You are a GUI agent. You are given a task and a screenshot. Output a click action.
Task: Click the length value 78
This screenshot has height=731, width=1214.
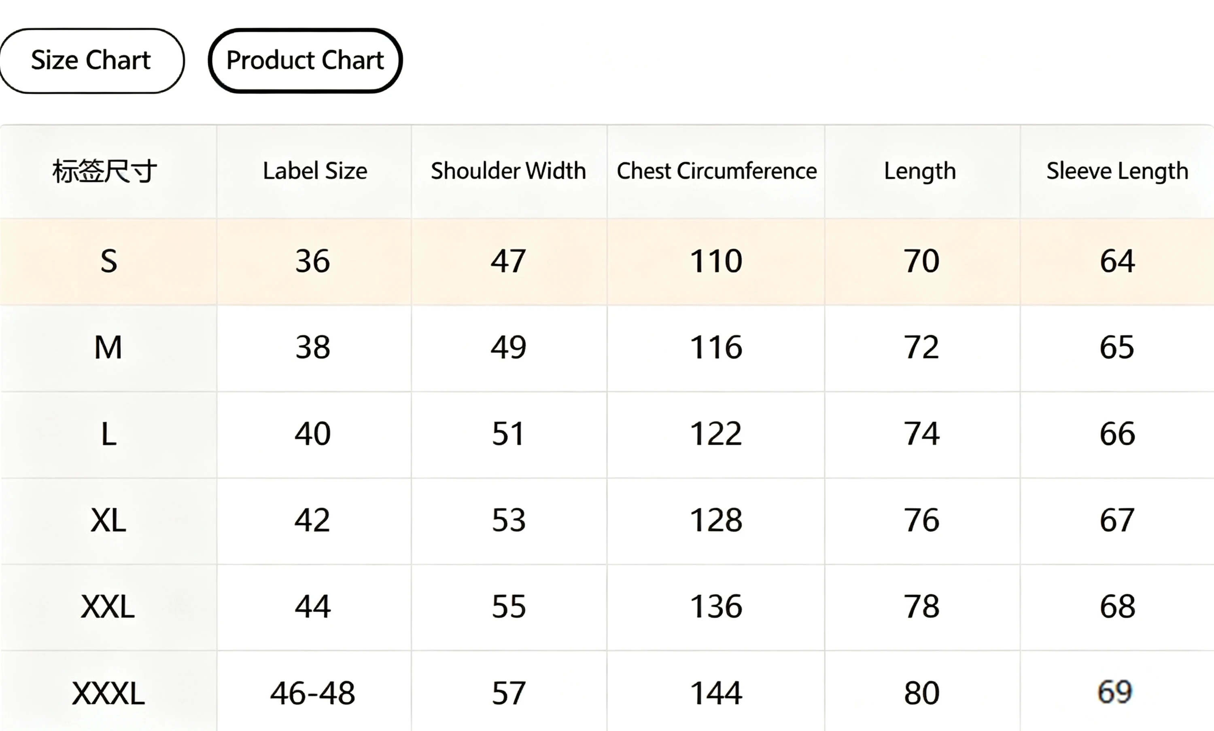(x=921, y=607)
